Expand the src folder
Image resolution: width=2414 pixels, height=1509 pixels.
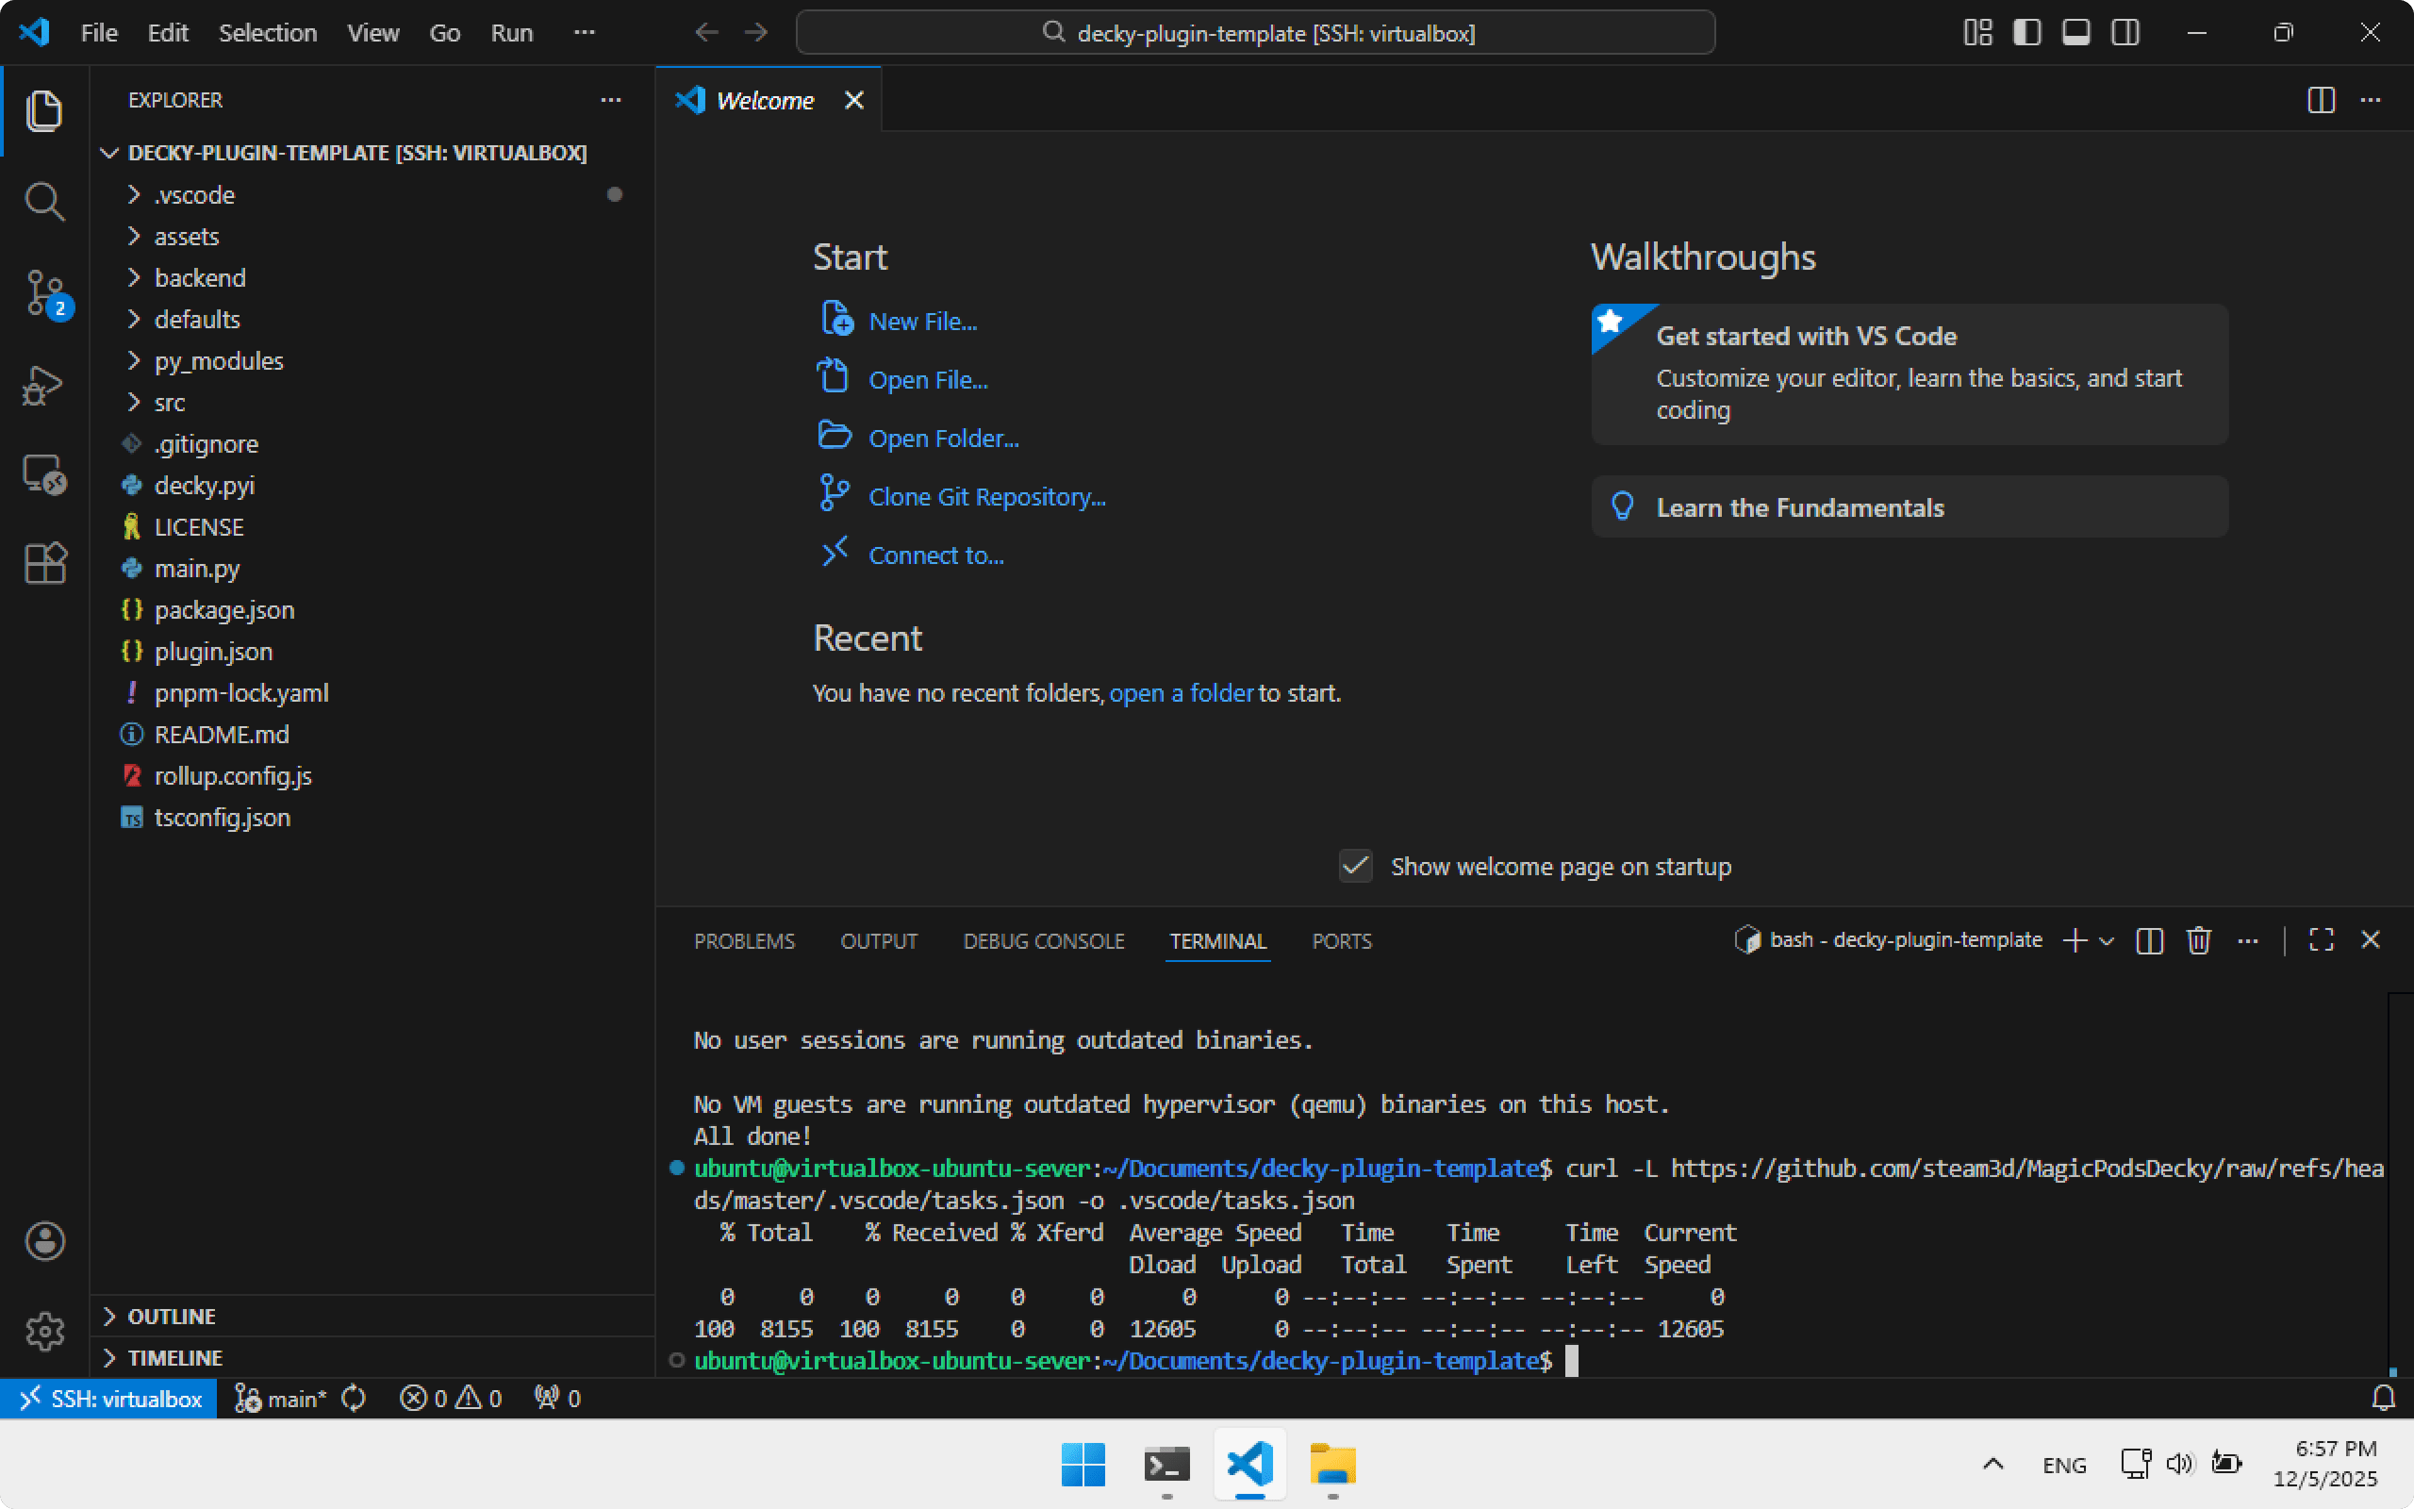tap(170, 402)
